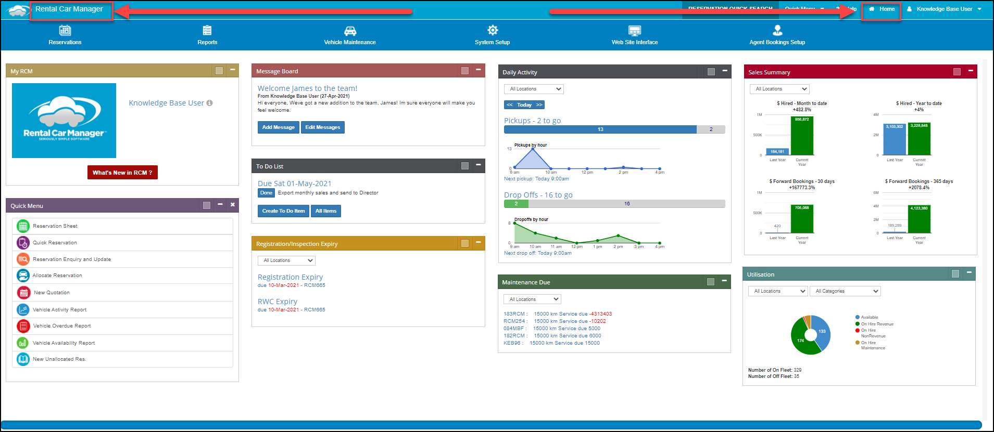
Task: Collapse the To Do List panel with minus icon
Action: pos(479,165)
